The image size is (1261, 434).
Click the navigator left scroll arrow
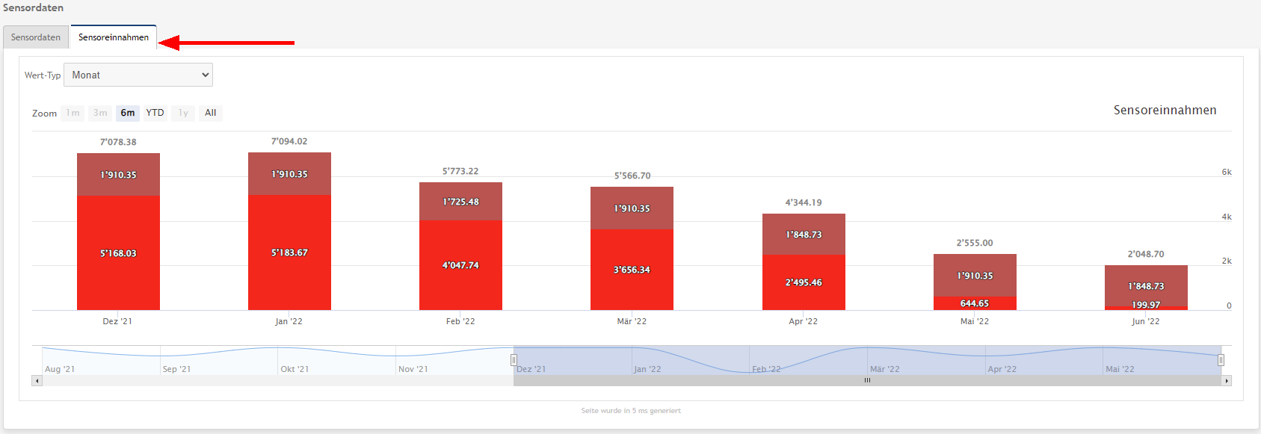click(x=37, y=381)
